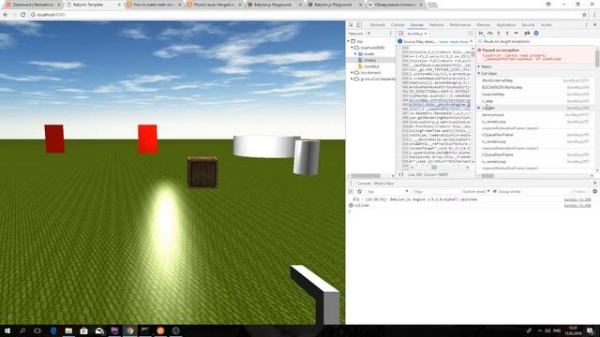This screenshot has height=337, width=600.
Task: Open the console drawer three-dot menu
Action: pyautogui.click(x=351, y=183)
